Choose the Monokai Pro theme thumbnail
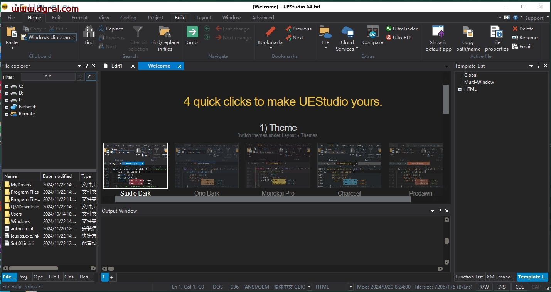The height and width of the screenshot is (292, 551). pos(278,166)
